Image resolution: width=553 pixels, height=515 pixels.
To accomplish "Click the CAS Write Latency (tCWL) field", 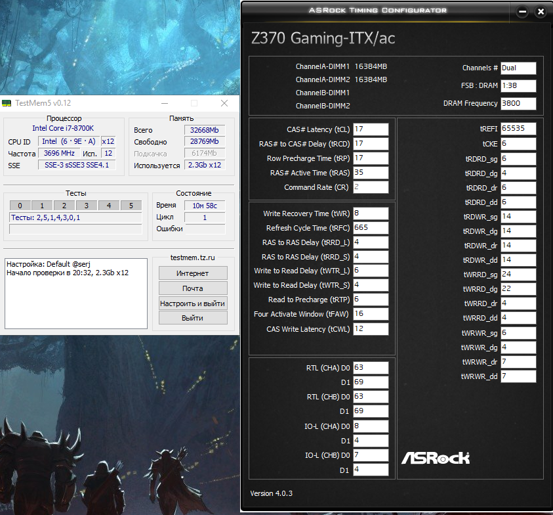I will click(x=371, y=328).
